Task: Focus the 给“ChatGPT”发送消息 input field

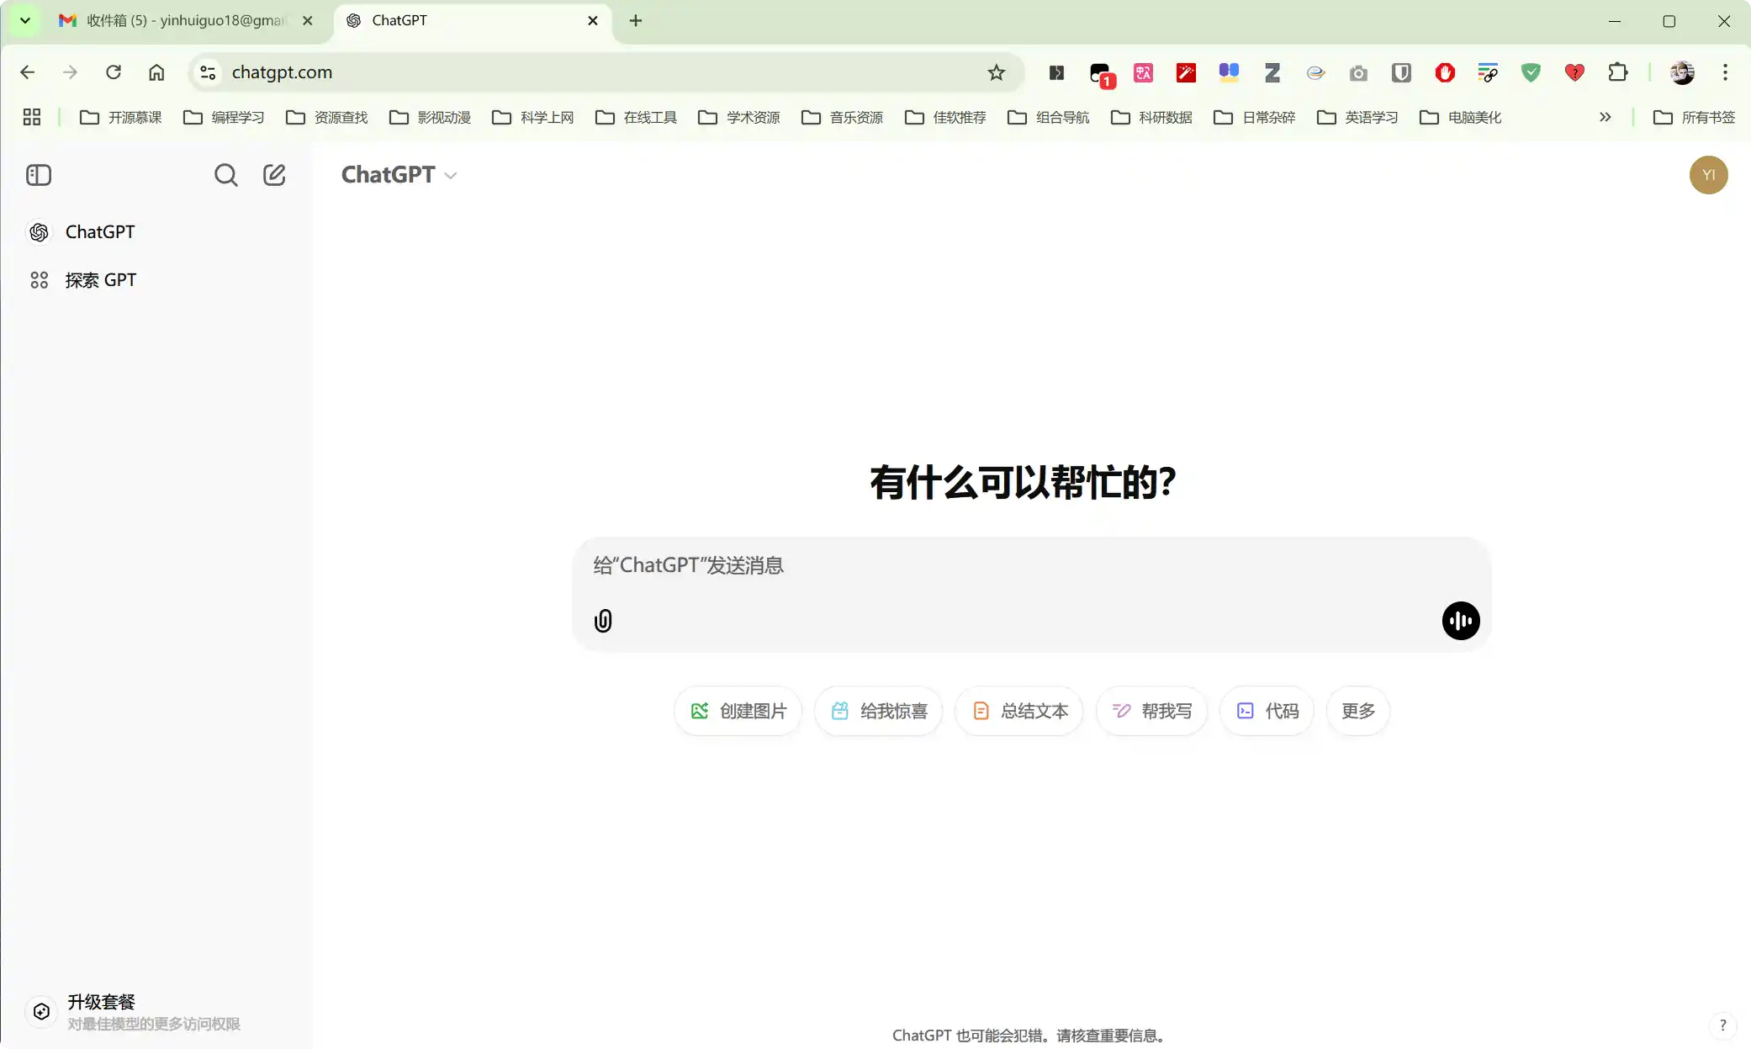Action: click(1031, 565)
